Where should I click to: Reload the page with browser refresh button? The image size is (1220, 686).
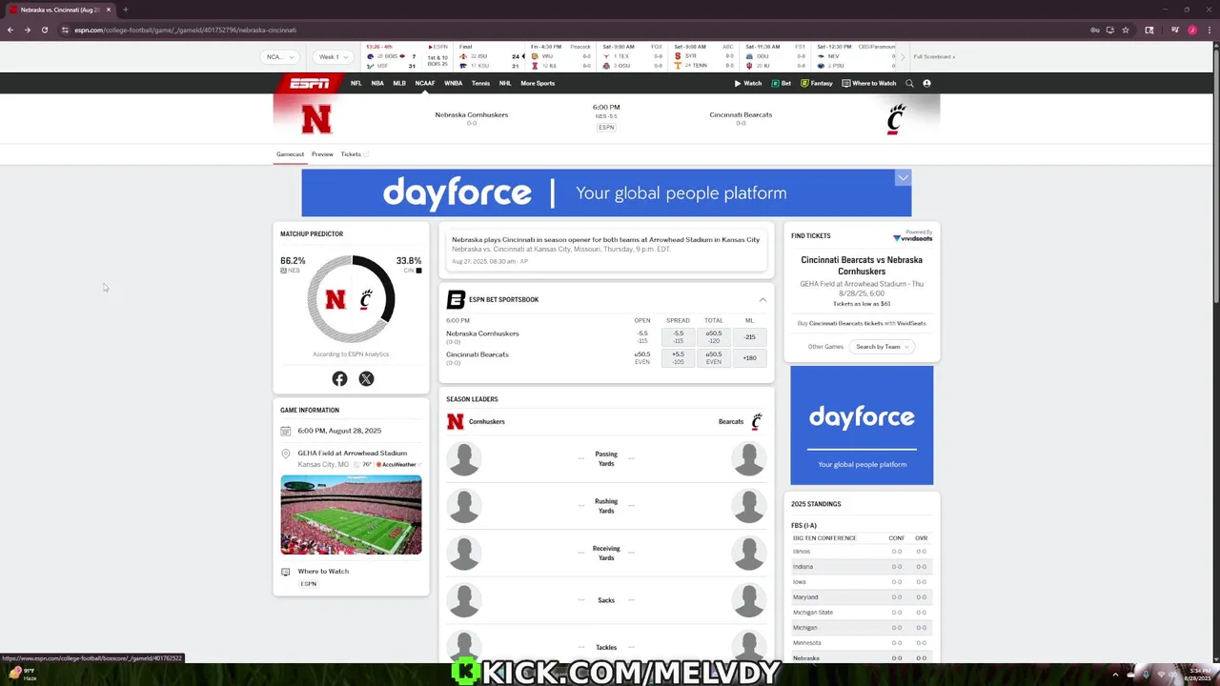click(44, 30)
